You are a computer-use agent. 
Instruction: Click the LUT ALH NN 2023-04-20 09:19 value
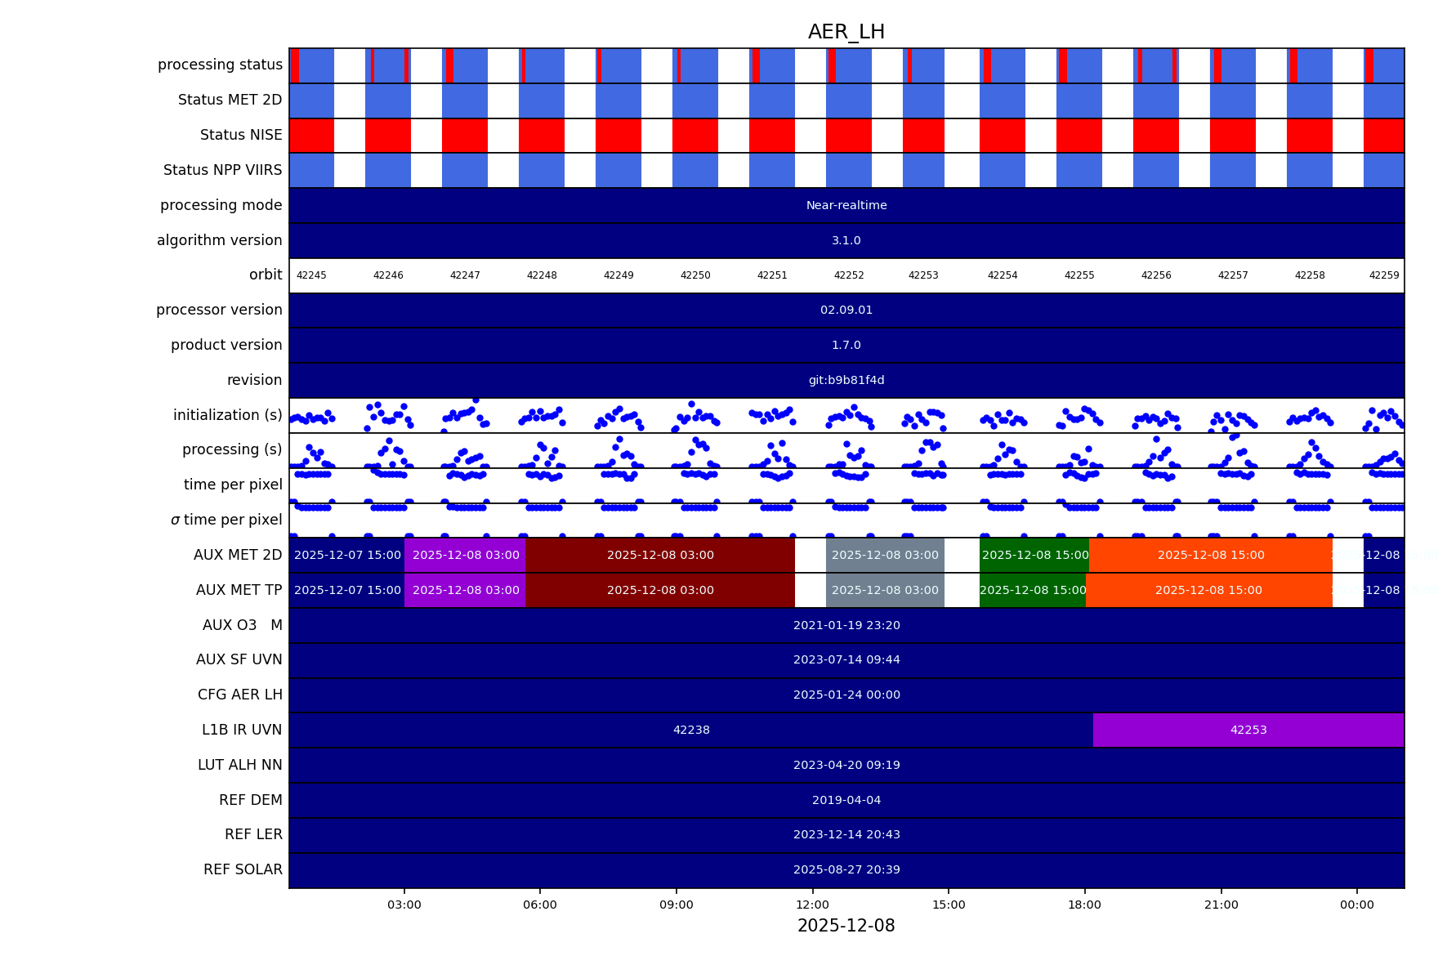(846, 765)
